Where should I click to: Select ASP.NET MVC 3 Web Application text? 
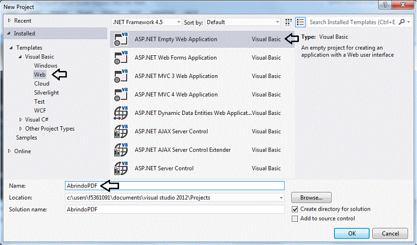(x=176, y=76)
